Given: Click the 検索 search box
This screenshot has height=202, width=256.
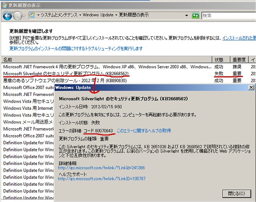Looking at the screenshot, I should [x=228, y=16].
